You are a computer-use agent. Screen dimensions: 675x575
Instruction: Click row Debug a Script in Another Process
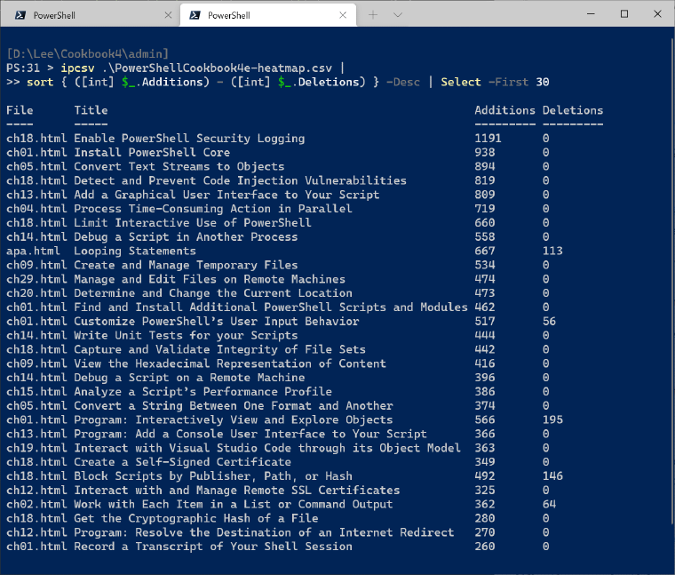pos(305,237)
